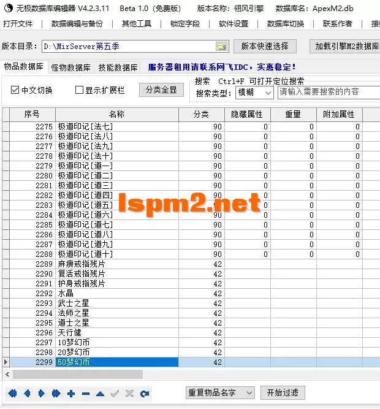Delete the record with minus icon
Image resolution: width=380 pixels, height=409 pixels.
(85, 394)
